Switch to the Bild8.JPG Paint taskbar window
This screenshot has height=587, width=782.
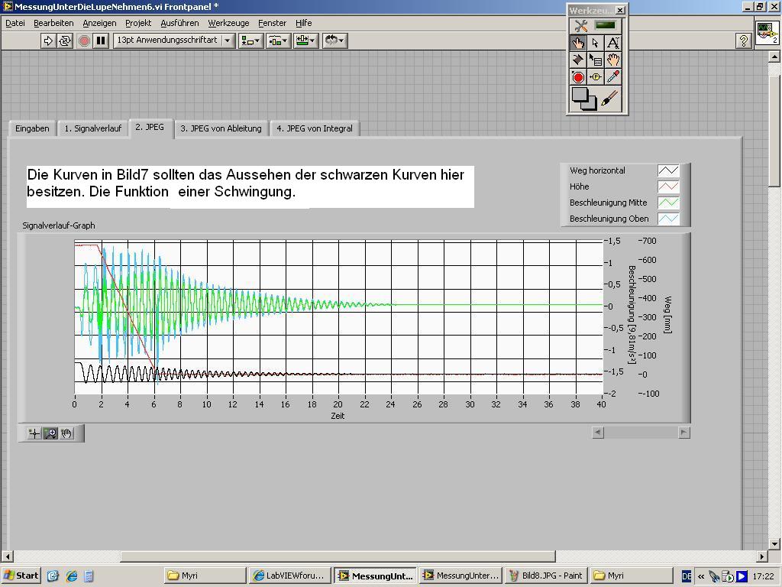[x=546, y=576]
